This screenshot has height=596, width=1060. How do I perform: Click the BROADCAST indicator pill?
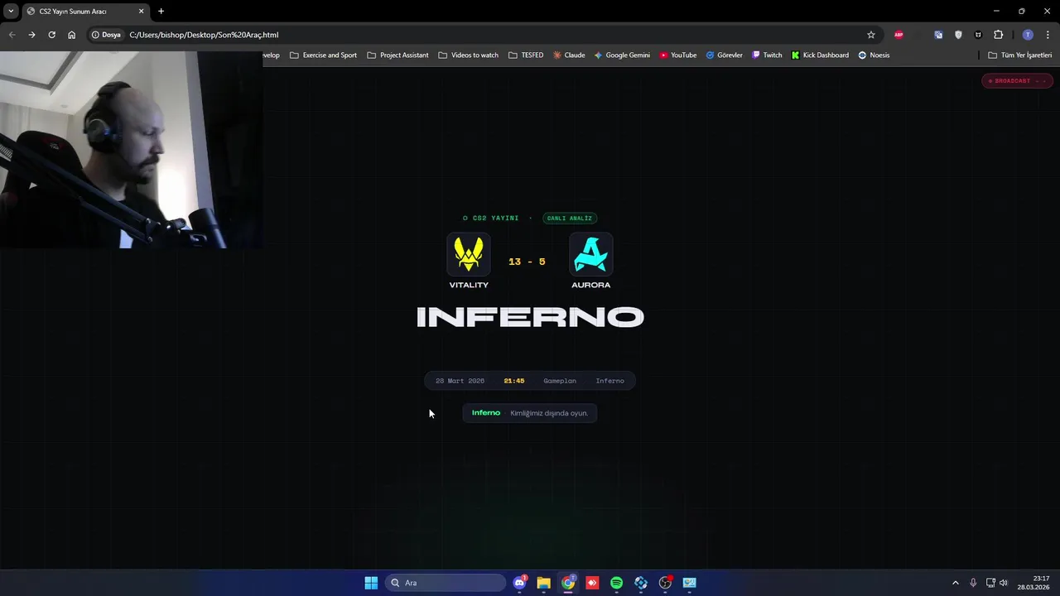click(x=1017, y=81)
